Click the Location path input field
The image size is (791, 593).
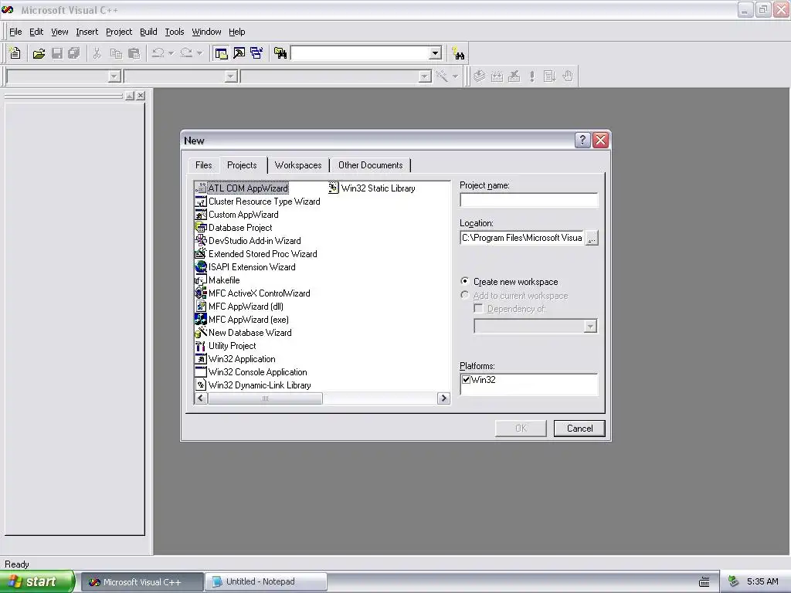[522, 238]
